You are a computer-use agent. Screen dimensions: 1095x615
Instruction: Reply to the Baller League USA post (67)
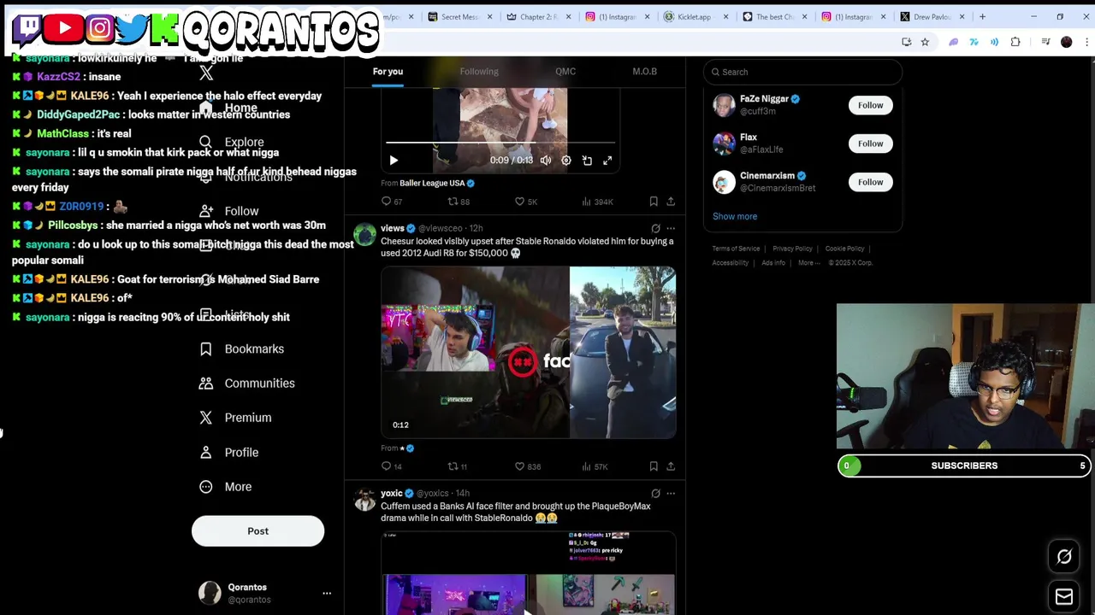391,202
